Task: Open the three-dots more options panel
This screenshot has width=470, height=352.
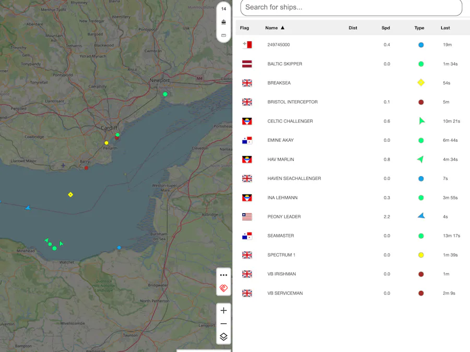Action: [224, 275]
